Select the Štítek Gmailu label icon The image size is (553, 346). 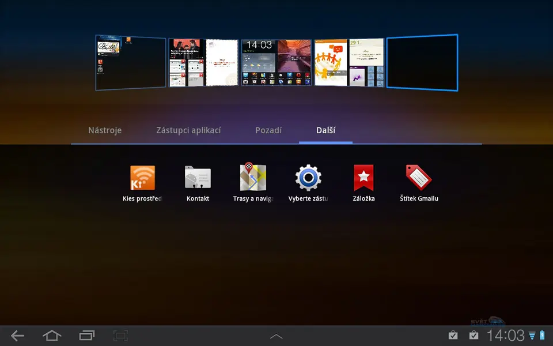tap(419, 178)
